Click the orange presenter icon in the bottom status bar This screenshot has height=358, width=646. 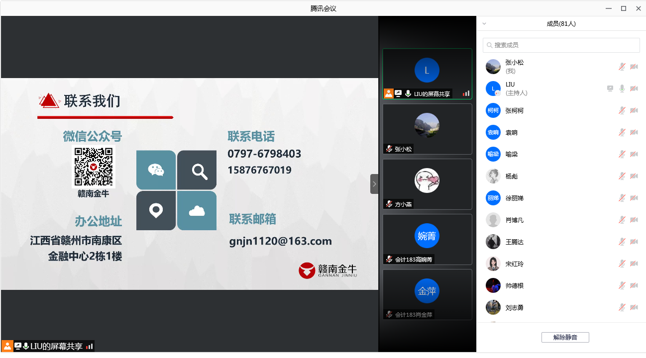[7, 346]
